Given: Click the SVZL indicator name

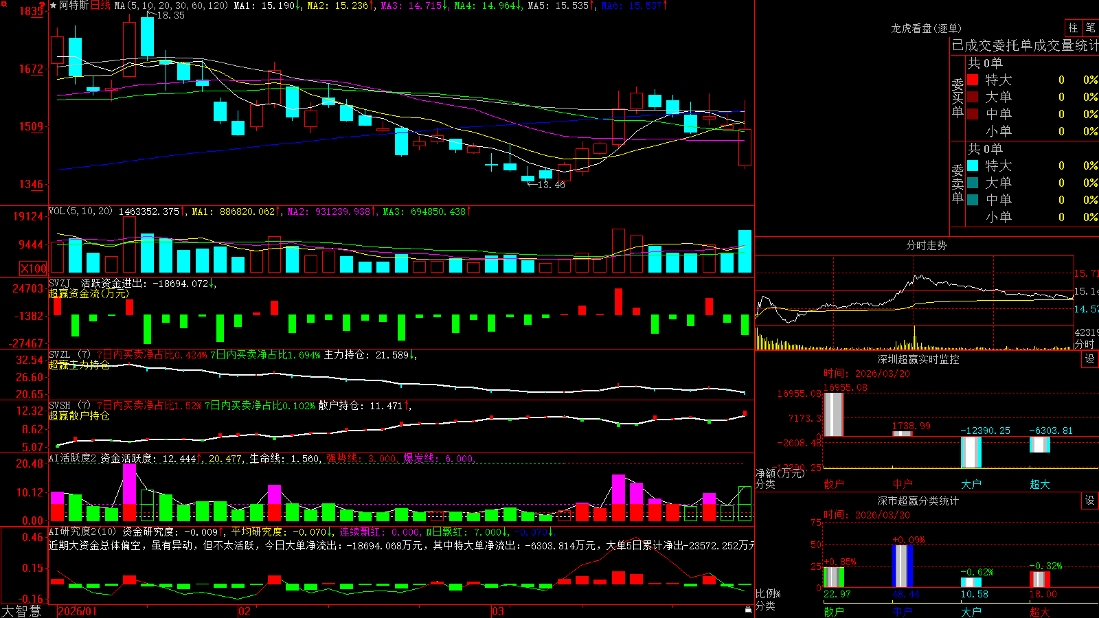Looking at the screenshot, I should click(60, 355).
